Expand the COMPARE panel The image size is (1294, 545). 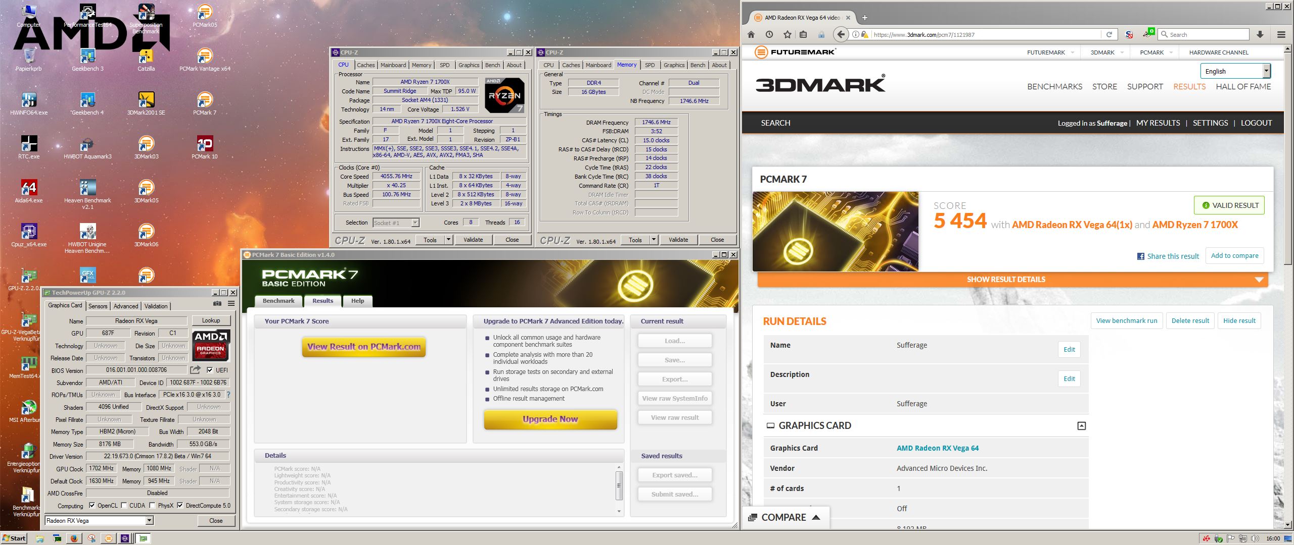point(786,517)
